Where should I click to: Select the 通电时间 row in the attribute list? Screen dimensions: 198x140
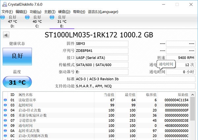(96, 125)
